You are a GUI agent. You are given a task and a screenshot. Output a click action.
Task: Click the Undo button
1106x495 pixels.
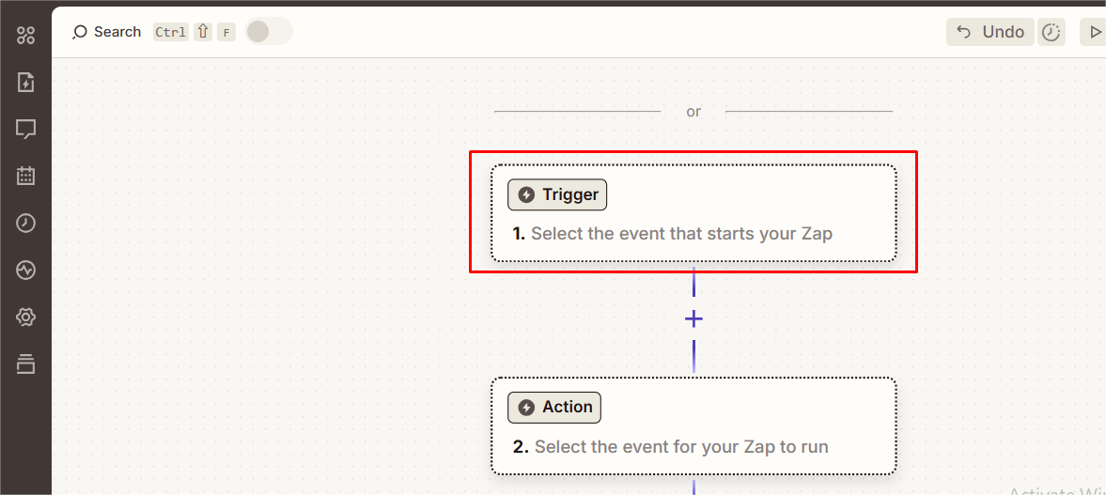click(x=990, y=32)
